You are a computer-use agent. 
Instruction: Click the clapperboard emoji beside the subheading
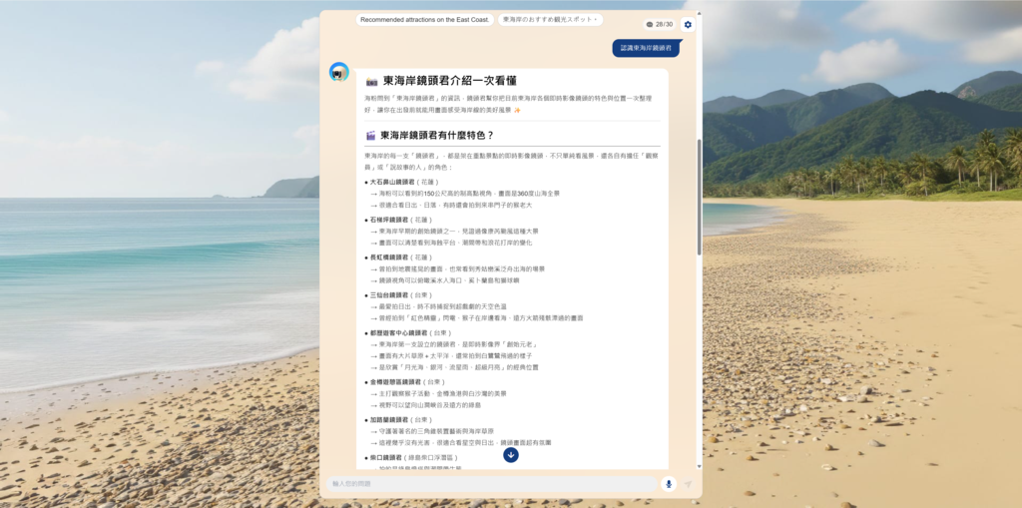pos(370,136)
